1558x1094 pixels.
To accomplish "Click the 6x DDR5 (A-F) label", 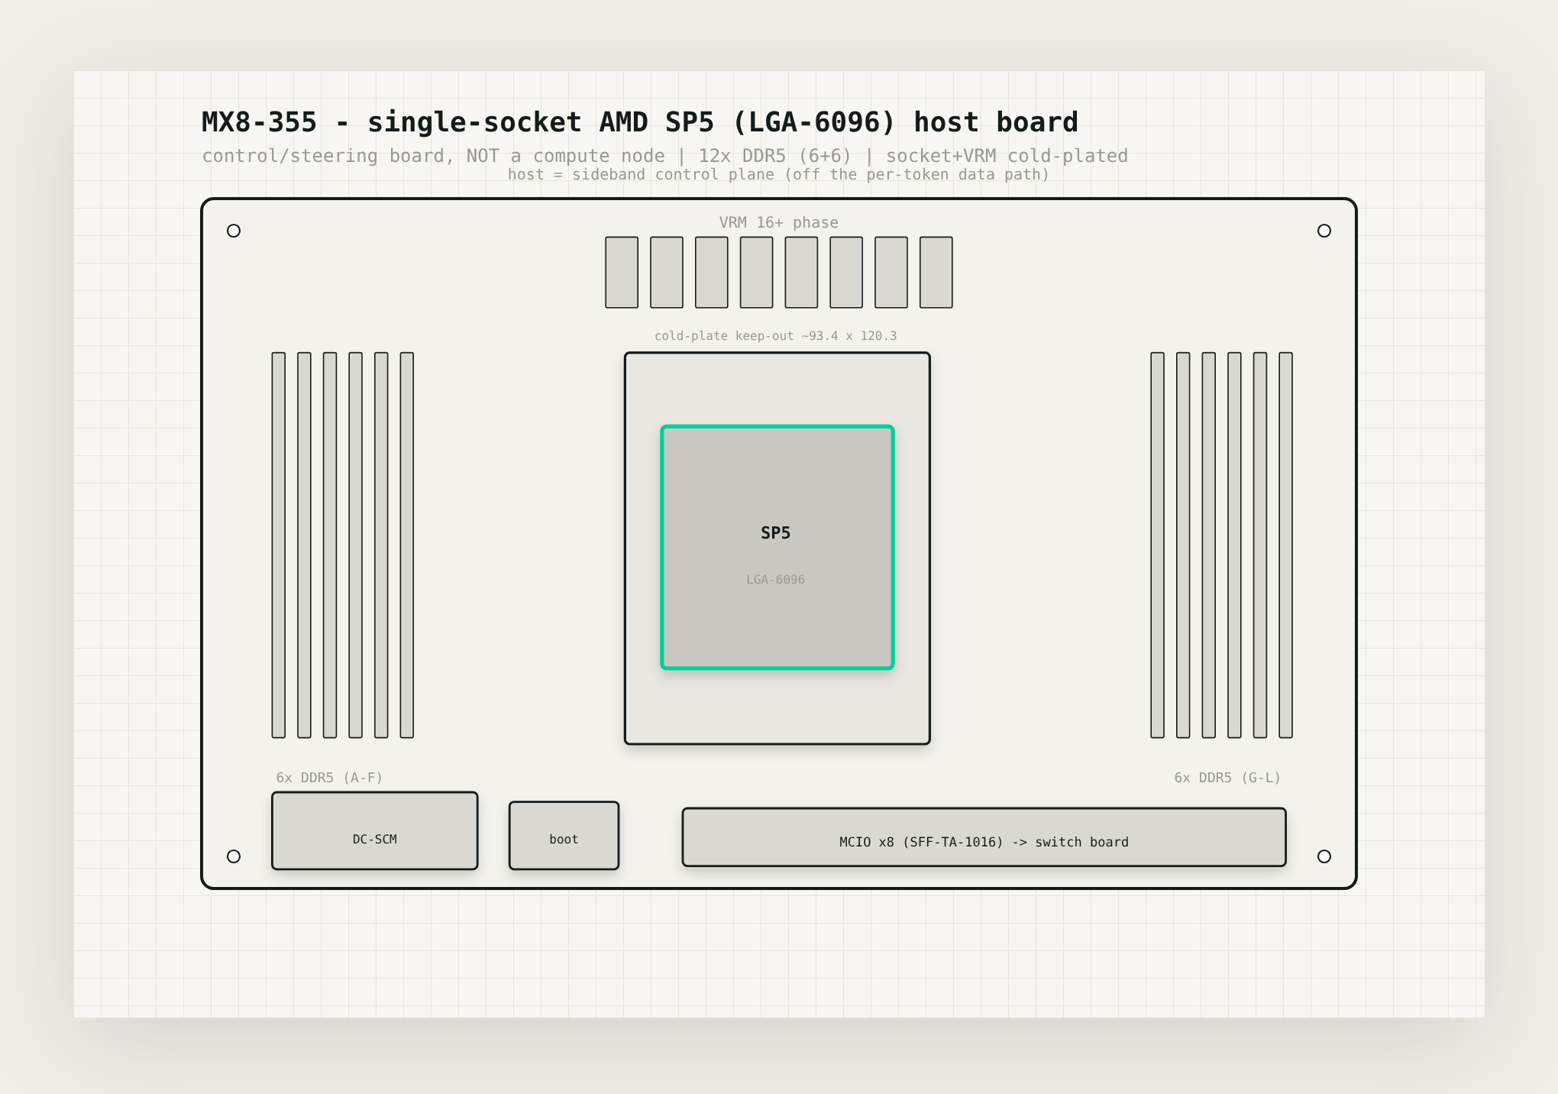I will click(329, 777).
